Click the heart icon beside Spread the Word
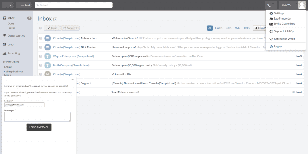Viewport: 308px width, 154px height. coord(271,39)
